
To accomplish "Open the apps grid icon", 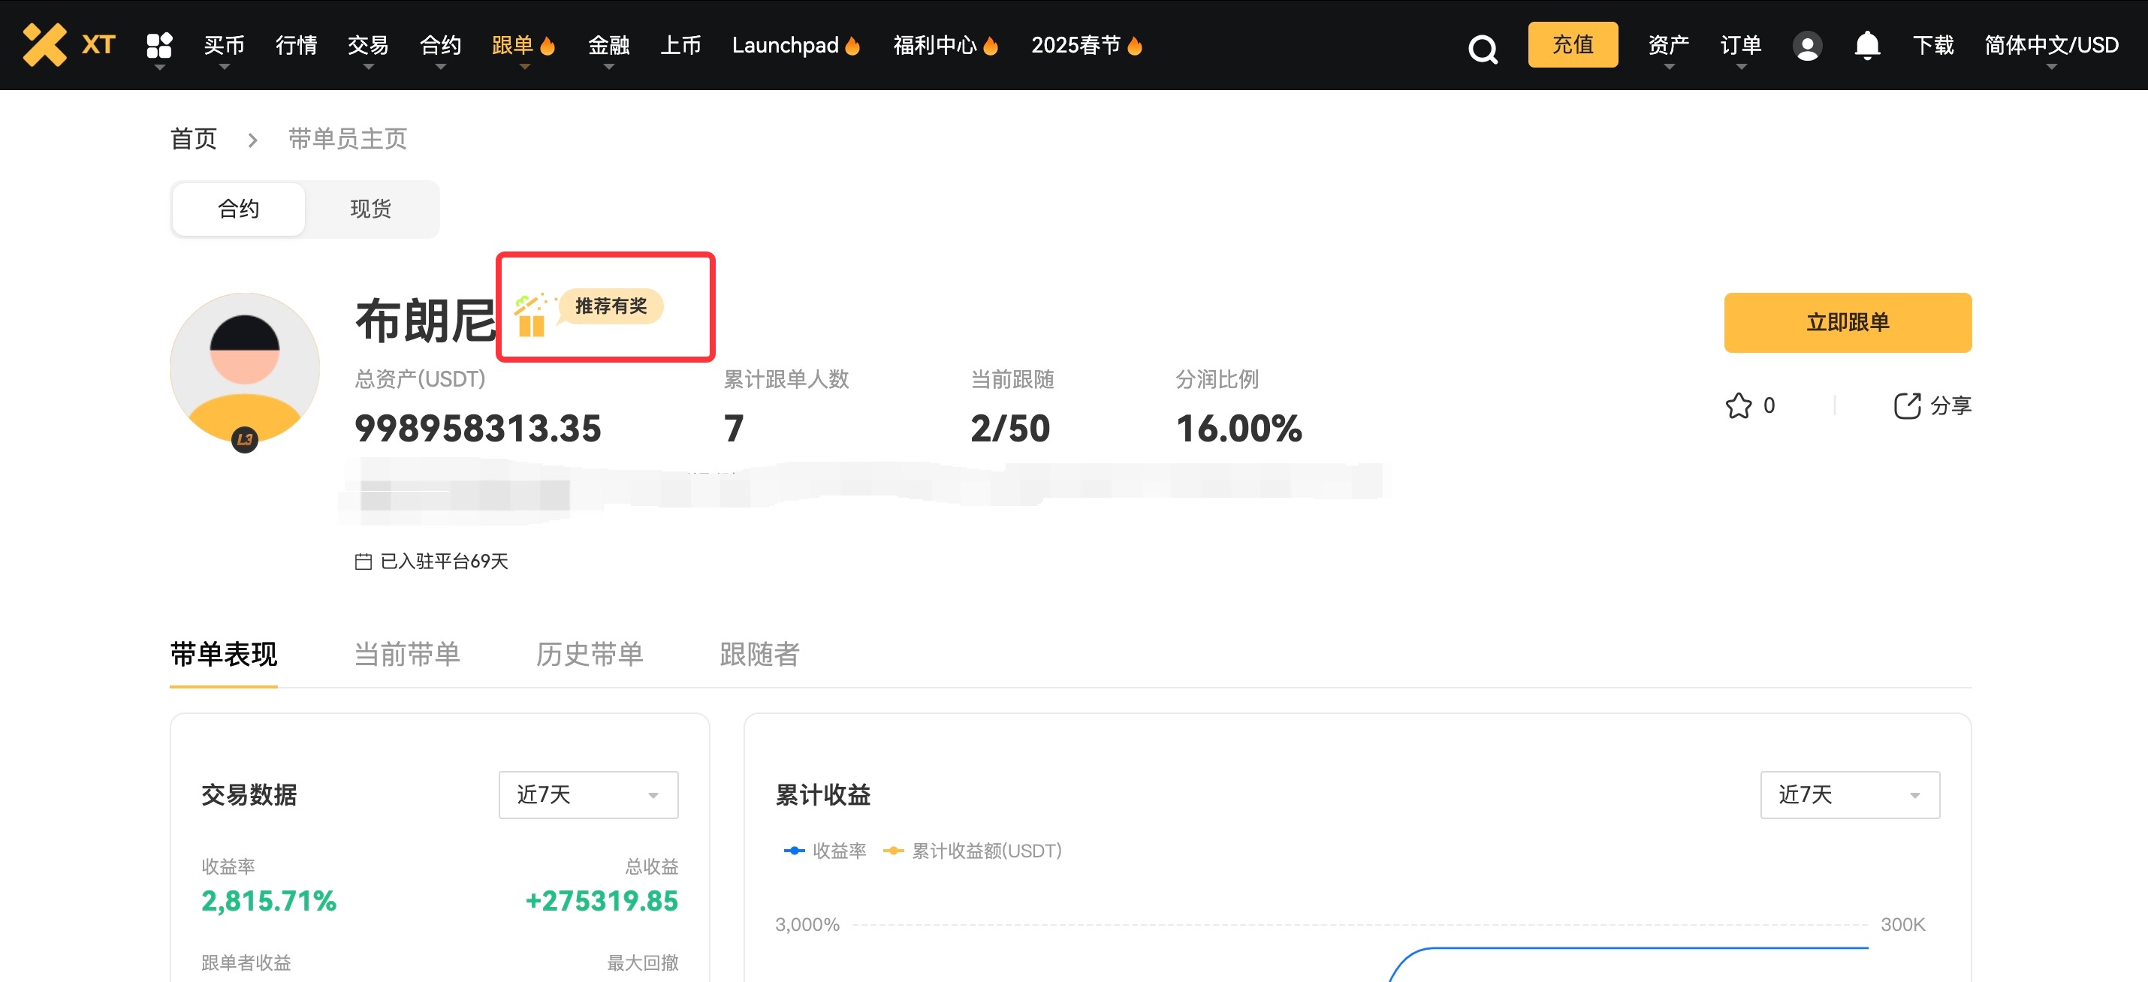I will [158, 44].
